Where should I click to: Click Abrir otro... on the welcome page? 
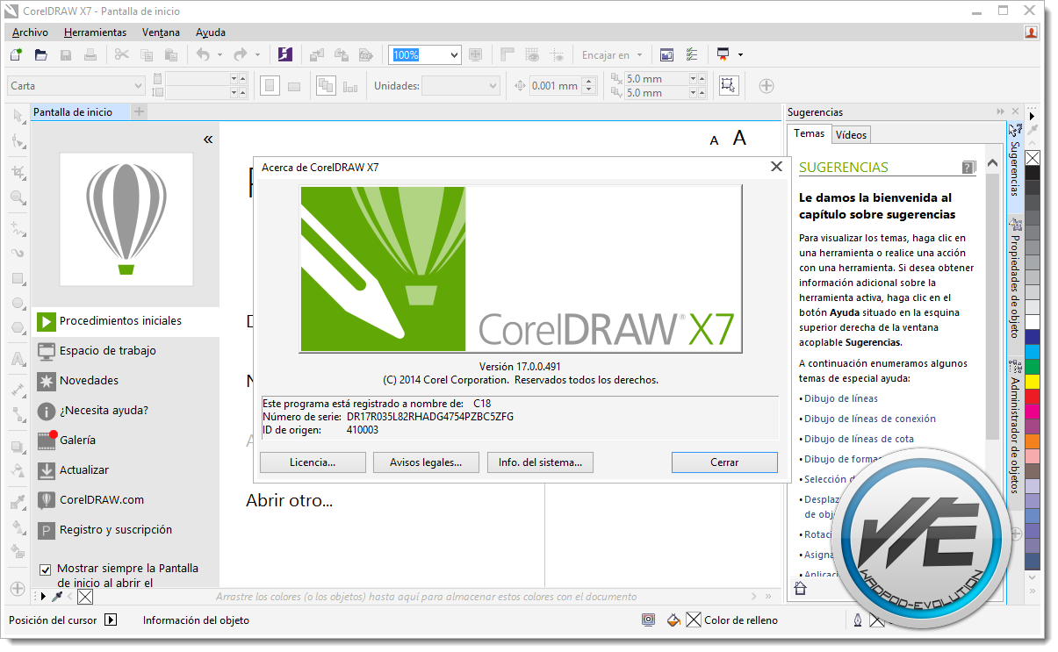click(289, 501)
